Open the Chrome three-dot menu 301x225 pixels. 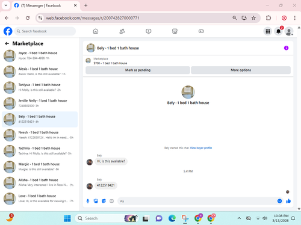click(294, 18)
